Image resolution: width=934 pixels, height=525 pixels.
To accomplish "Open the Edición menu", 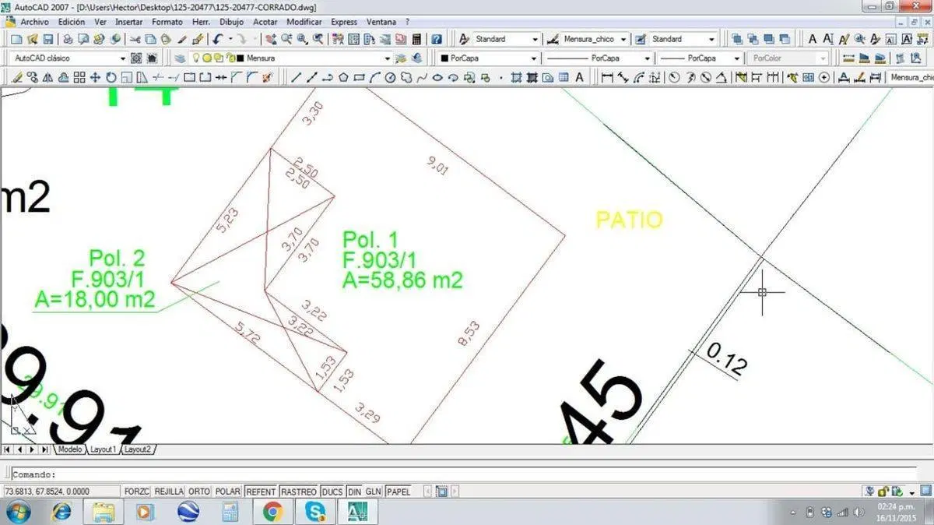I will point(72,22).
